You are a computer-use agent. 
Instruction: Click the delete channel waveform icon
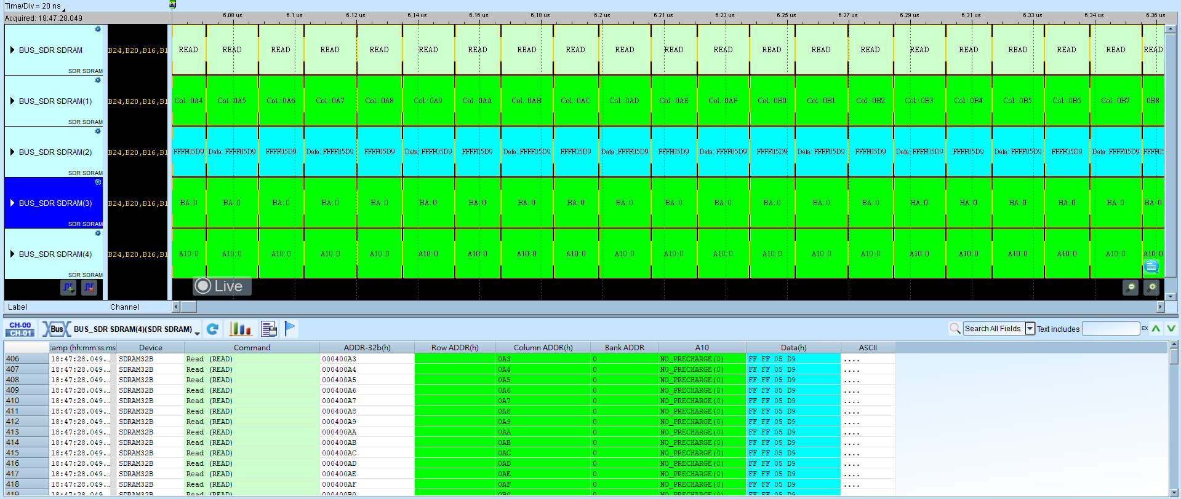point(89,287)
